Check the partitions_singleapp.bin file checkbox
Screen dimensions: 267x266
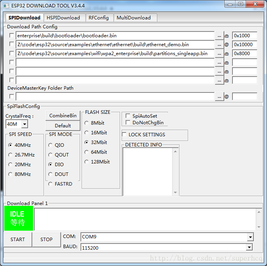(x=12, y=53)
